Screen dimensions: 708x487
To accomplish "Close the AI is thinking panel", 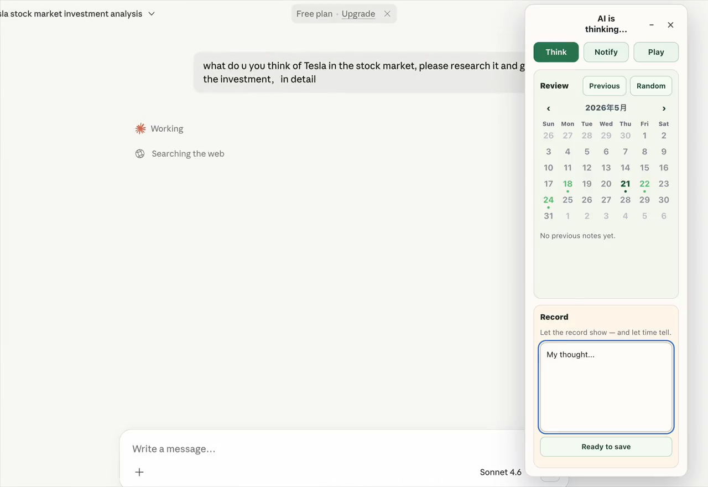I will [x=670, y=25].
